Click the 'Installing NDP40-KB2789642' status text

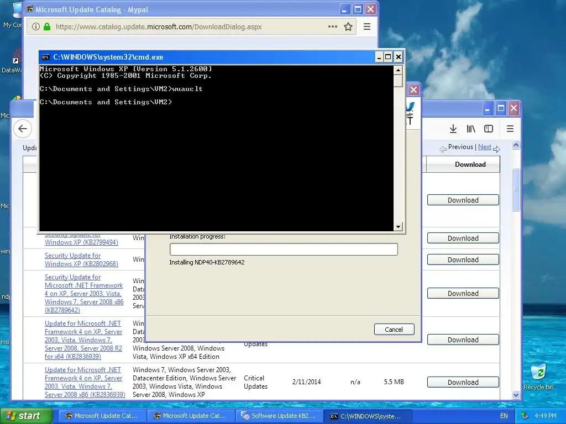tap(207, 262)
